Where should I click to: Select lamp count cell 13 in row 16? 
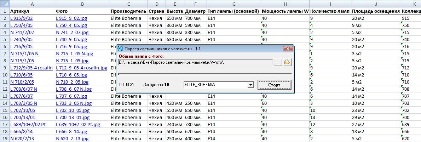pos(330,117)
